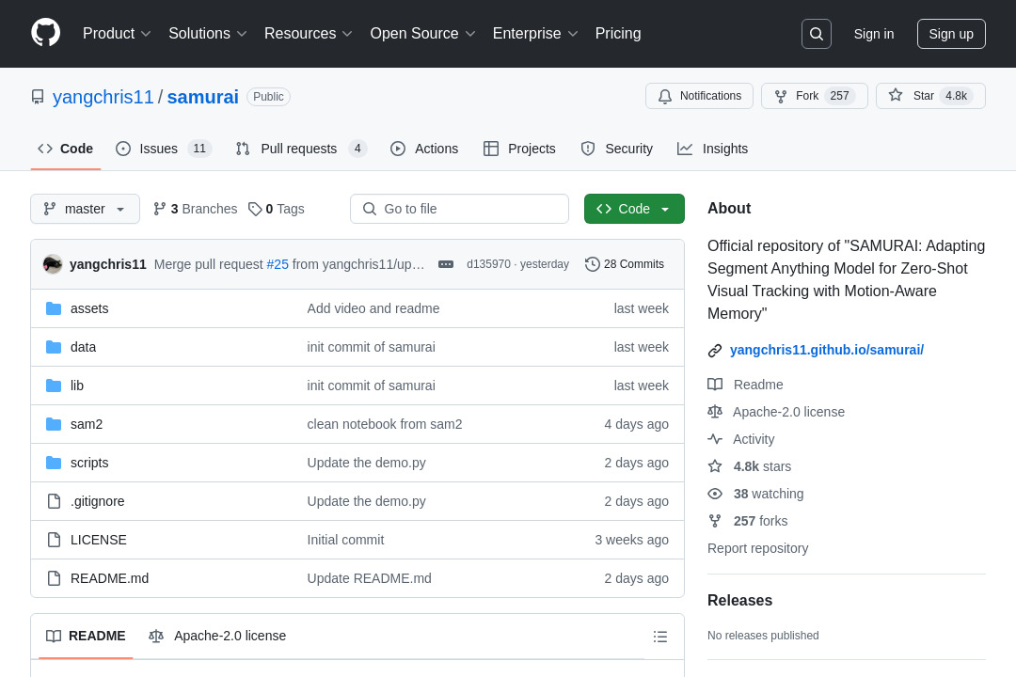Open the Issues tab
The image size is (1016, 677).
(x=164, y=149)
